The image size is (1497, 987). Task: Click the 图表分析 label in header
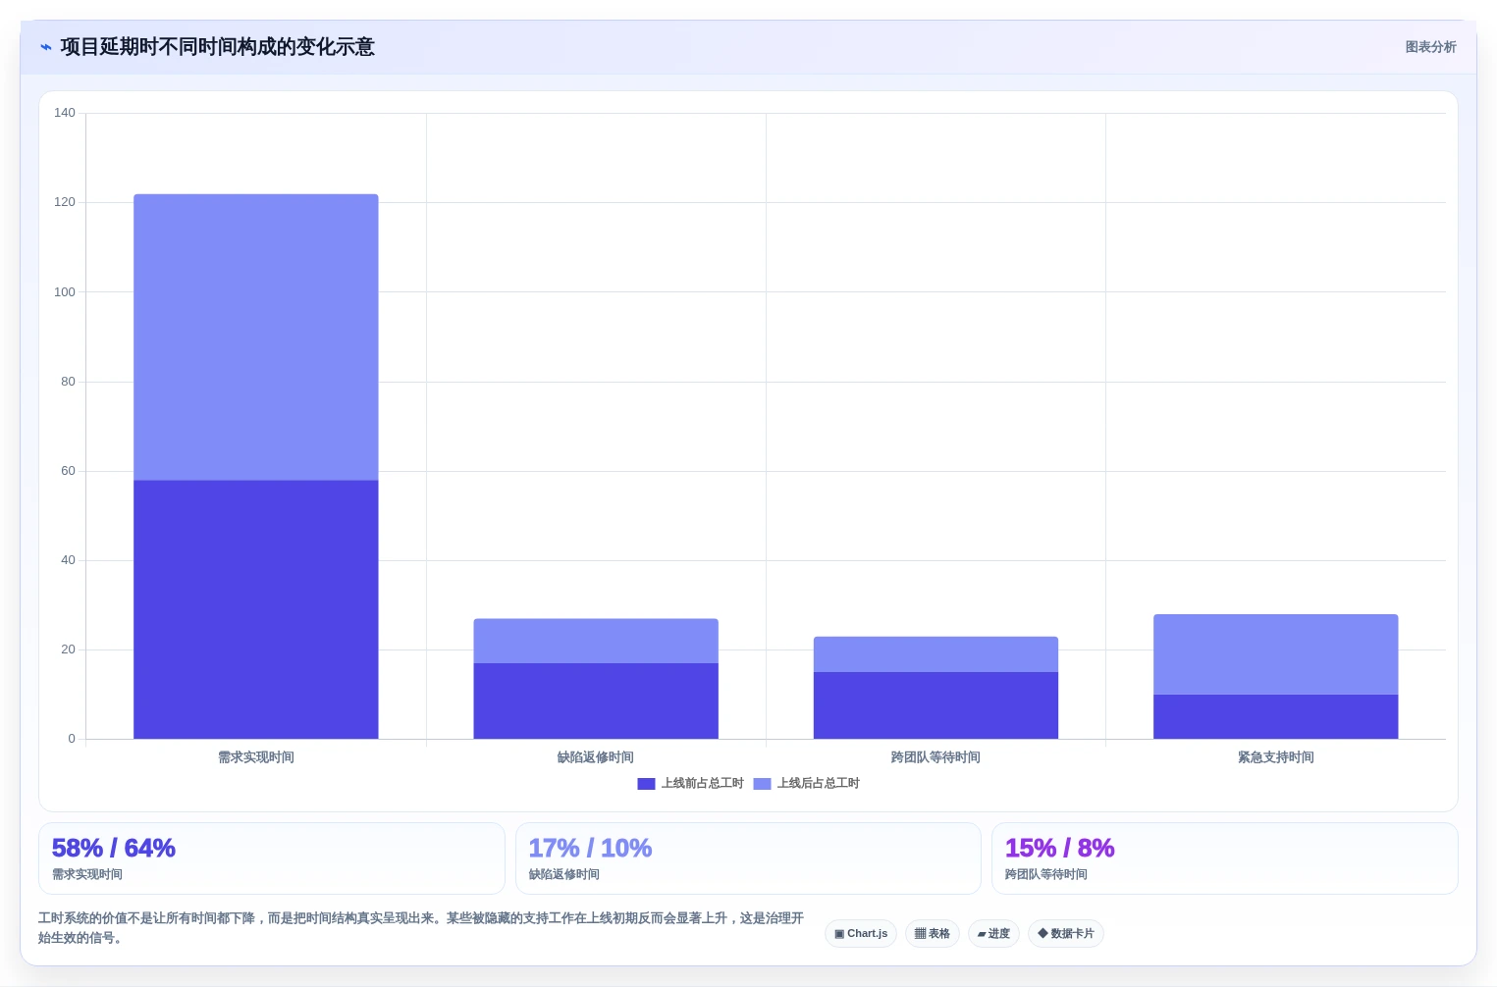(x=1430, y=47)
